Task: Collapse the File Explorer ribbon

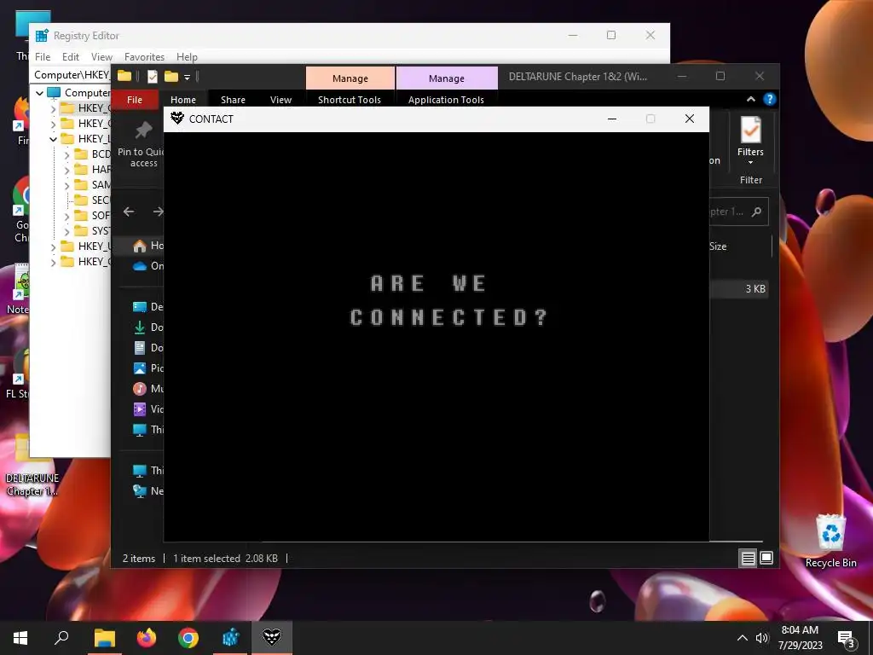Action: (750, 99)
